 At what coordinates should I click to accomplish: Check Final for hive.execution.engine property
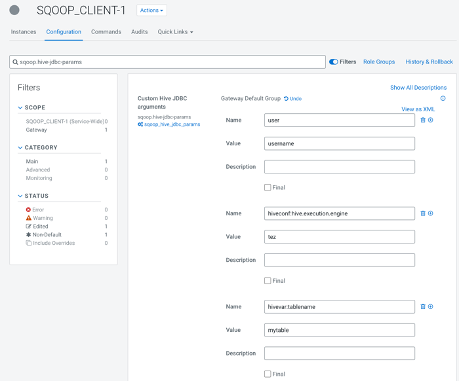coord(268,281)
